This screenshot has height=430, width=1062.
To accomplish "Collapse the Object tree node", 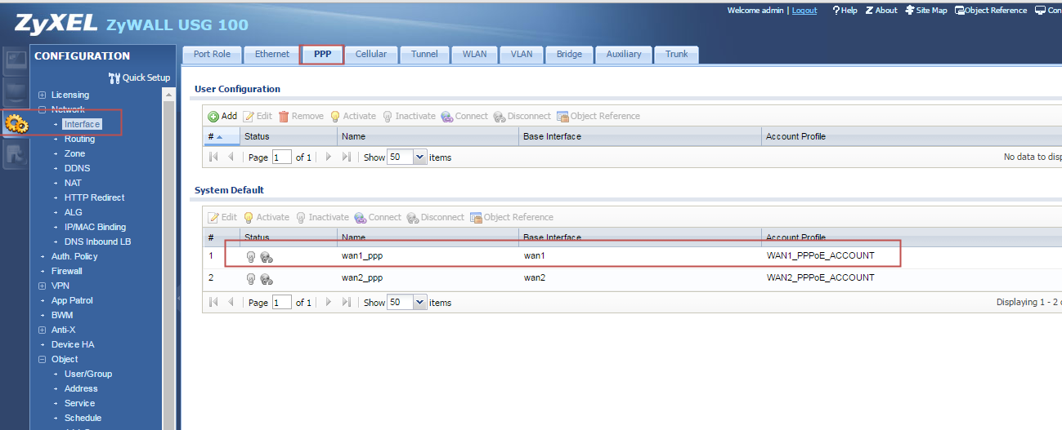I will [x=43, y=360].
